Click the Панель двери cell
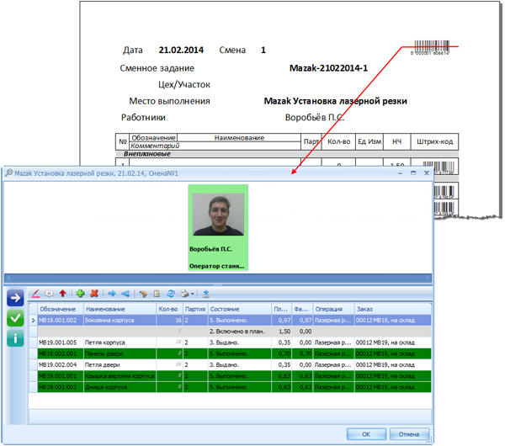 tap(120, 353)
